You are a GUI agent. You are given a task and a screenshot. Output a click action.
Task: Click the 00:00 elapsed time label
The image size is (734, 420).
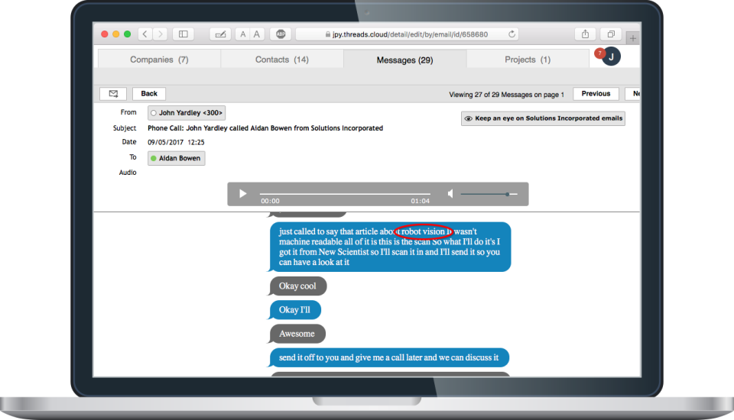pyautogui.click(x=270, y=201)
